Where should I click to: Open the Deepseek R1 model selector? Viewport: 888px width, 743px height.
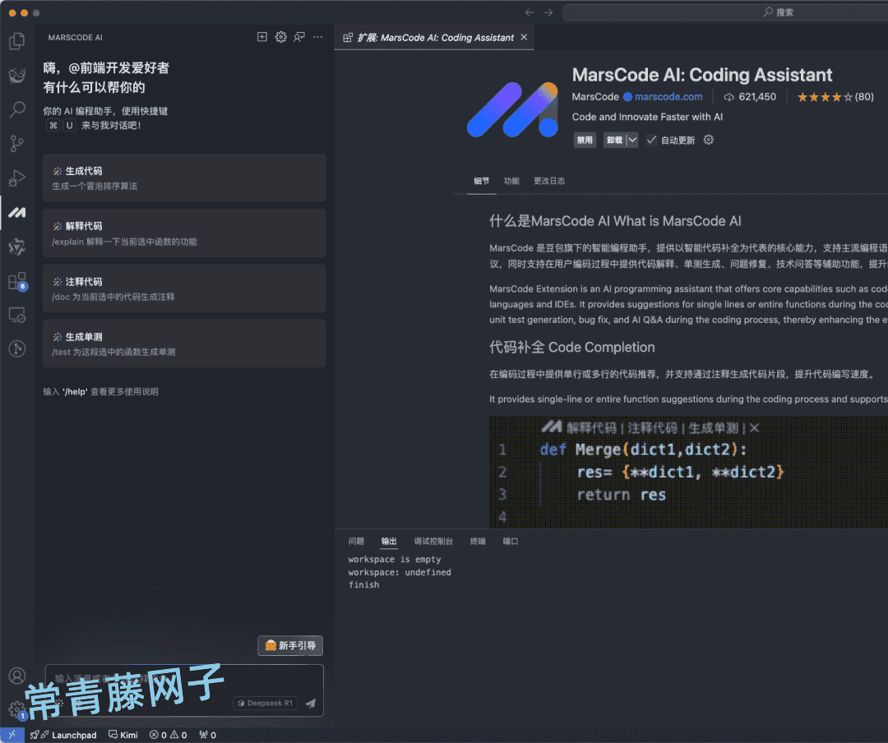pos(265,704)
